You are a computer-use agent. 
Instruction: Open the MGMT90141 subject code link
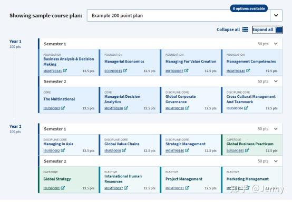click(53, 71)
